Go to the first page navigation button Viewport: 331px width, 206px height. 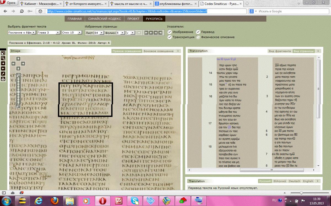pos(146,33)
